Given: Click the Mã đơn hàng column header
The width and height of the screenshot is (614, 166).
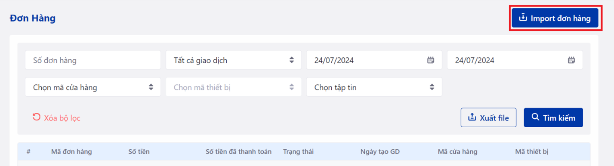Looking at the screenshot, I should click(x=71, y=151).
